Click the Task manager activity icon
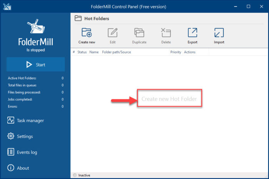This screenshot has width=269, height=179. tap(11, 120)
